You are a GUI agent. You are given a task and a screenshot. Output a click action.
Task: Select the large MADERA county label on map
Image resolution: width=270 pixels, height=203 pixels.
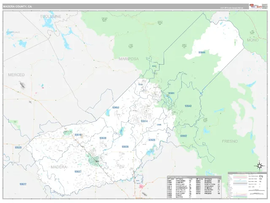59,167
